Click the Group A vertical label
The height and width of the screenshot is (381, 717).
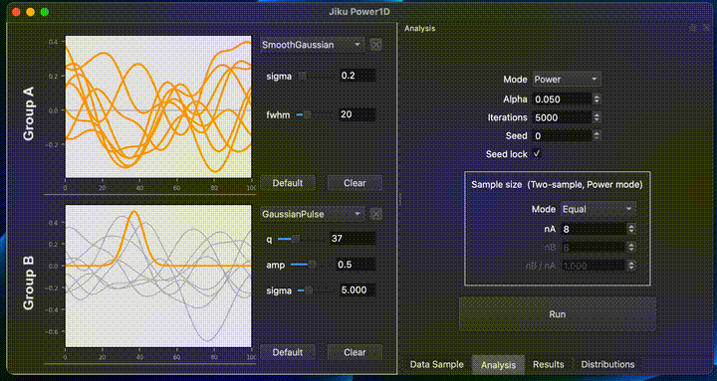(x=29, y=112)
